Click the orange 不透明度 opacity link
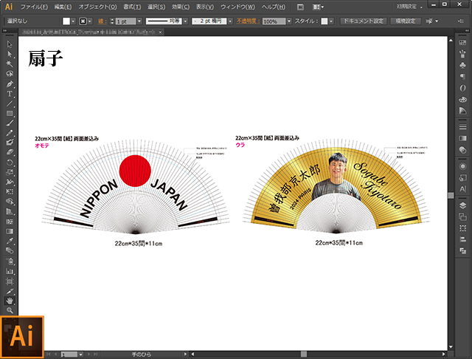 pos(248,21)
